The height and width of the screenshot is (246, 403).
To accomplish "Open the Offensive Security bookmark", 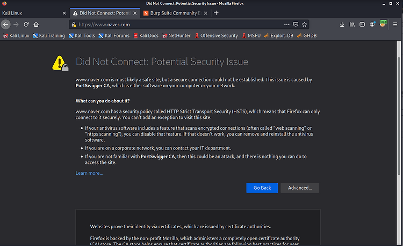I will coord(217,35).
